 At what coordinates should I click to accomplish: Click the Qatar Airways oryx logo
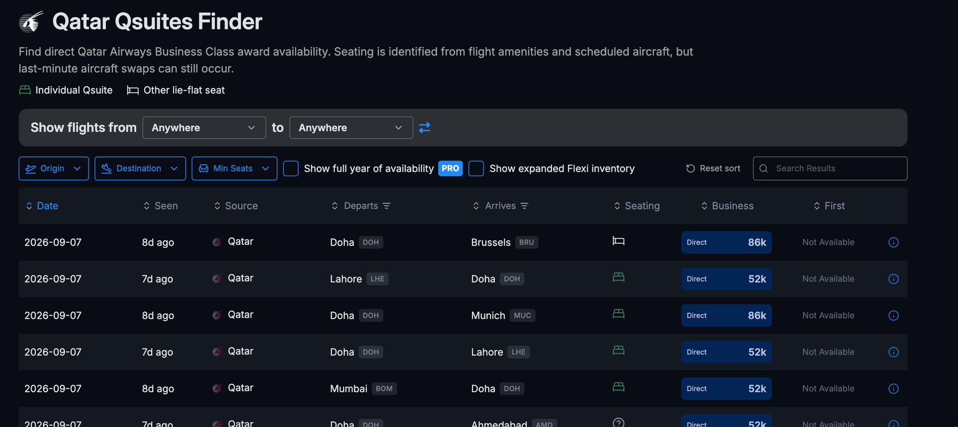point(31,22)
